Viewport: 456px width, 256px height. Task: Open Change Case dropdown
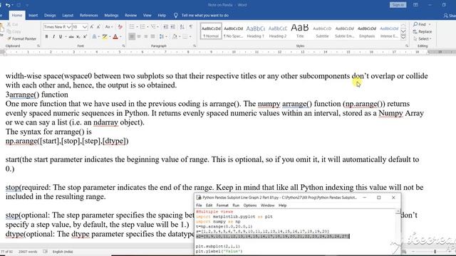point(109,27)
